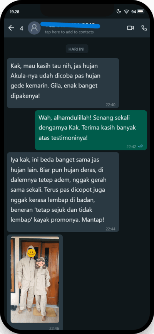154x334 pixels.
Task: Tap the HARI INI date label
Action: pos(77,49)
